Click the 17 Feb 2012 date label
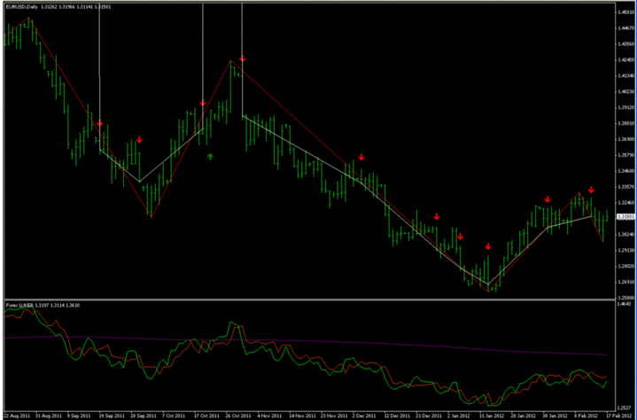This screenshot has width=637, height=420. click(x=620, y=416)
